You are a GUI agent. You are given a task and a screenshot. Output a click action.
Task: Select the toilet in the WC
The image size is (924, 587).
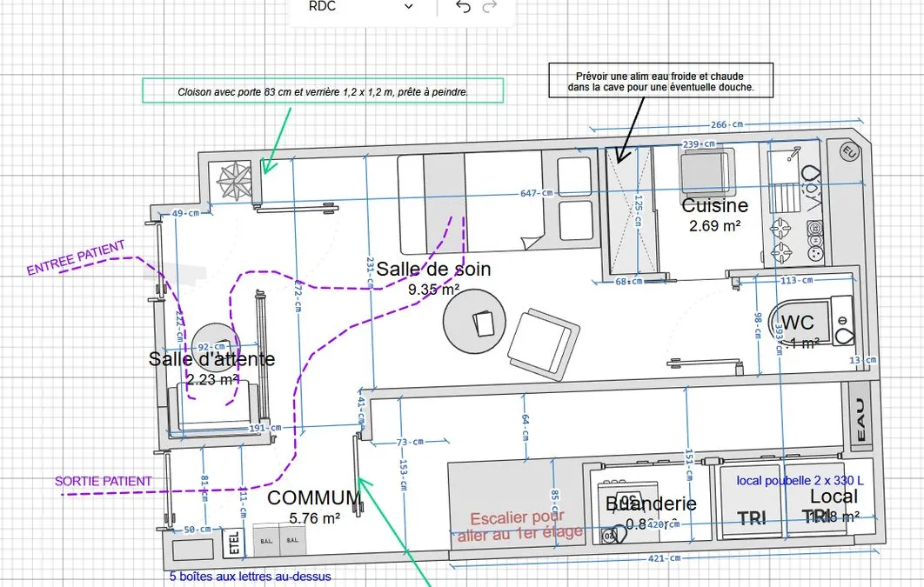point(812,322)
